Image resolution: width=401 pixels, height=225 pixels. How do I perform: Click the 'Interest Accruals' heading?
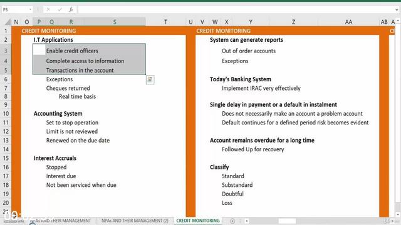click(x=55, y=158)
